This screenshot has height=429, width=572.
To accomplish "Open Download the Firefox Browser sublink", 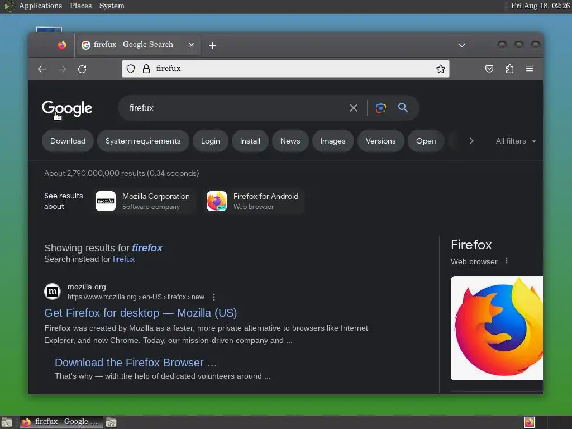I will point(136,363).
